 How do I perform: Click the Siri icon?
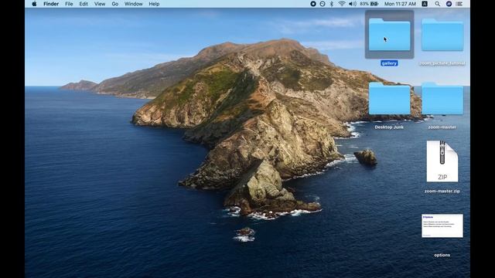[x=449, y=4]
